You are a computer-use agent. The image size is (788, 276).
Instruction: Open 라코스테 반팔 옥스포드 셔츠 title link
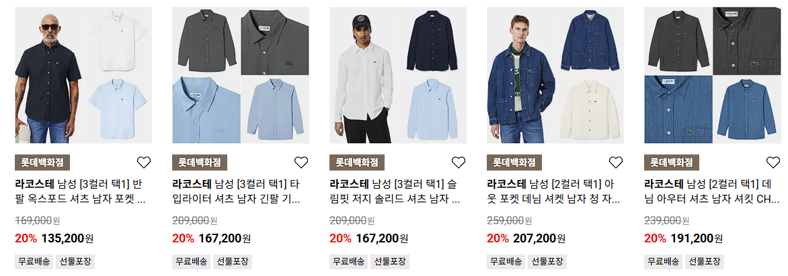pyautogui.click(x=81, y=191)
